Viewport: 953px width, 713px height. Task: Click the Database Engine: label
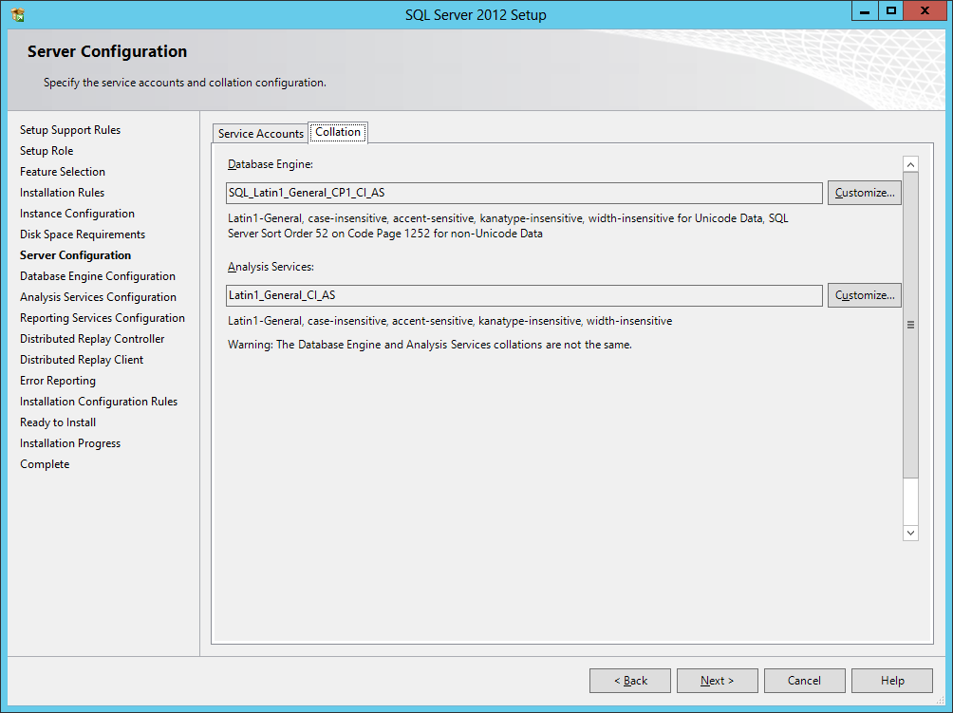pyautogui.click(x=271, y=164)
